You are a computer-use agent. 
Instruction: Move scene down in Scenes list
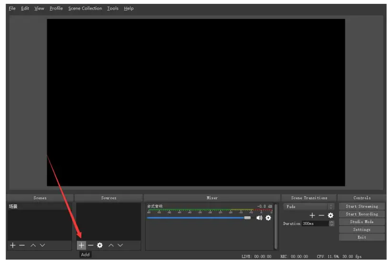click(42, 245)
